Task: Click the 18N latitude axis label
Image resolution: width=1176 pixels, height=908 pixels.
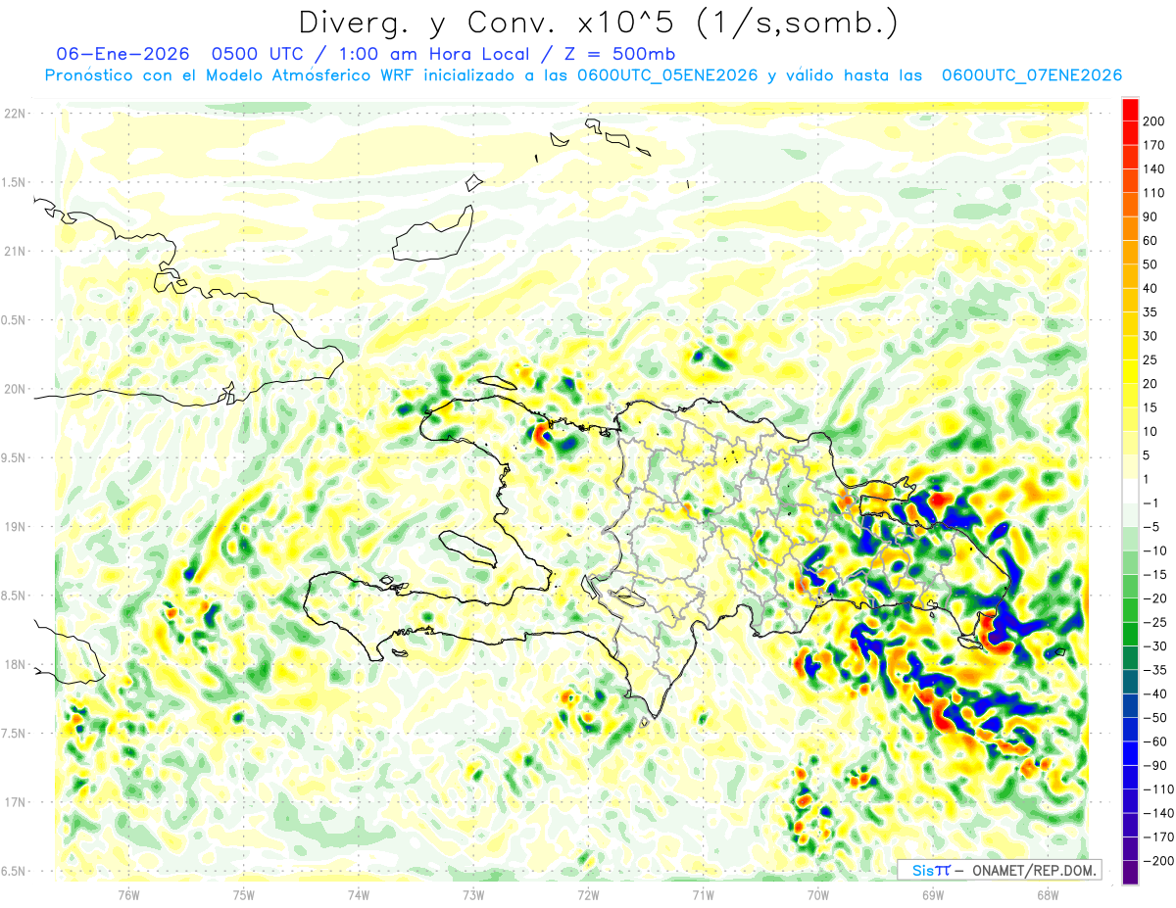Action: click(x=15, y=665)
